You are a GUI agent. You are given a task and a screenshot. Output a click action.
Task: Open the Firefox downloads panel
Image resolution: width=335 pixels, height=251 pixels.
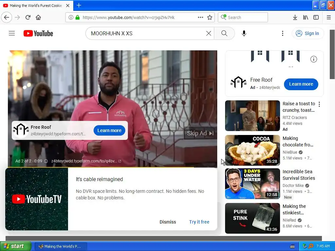(x=295, y=17)
